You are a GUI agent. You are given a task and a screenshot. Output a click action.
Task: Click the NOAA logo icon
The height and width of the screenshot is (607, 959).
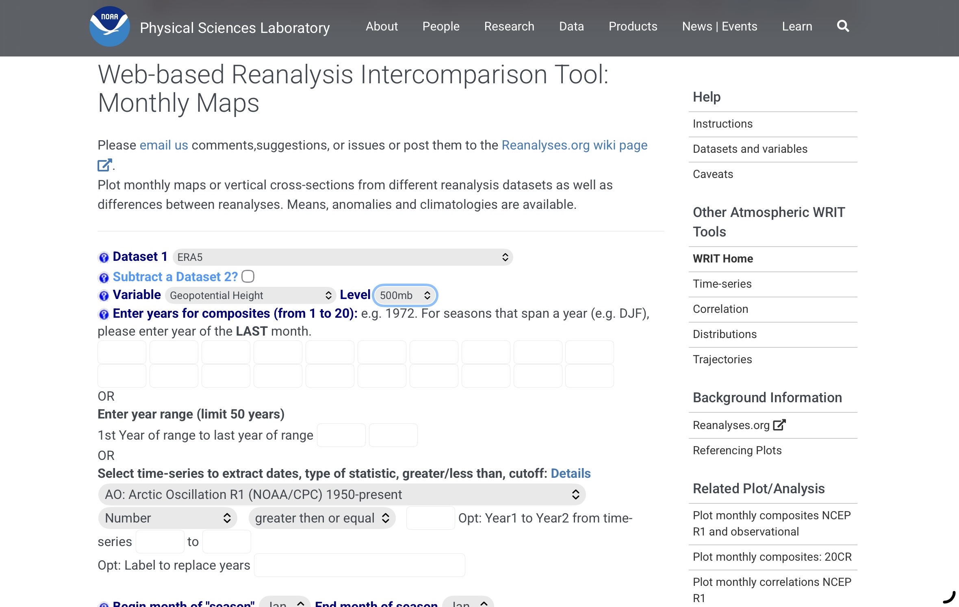[x=109, y=26]
